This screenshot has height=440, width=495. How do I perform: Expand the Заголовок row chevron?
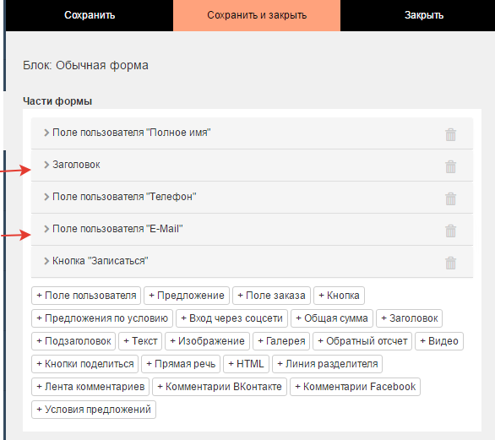pos(46,165)
